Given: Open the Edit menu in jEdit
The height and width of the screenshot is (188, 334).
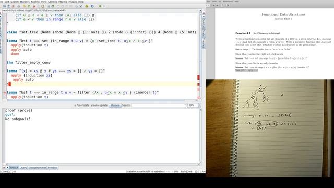Looking at the screenshot, I should 7,2.
